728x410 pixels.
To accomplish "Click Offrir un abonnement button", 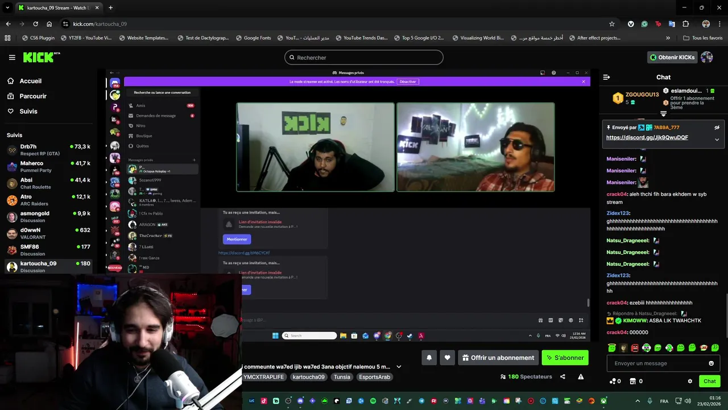I will (498, 358).
